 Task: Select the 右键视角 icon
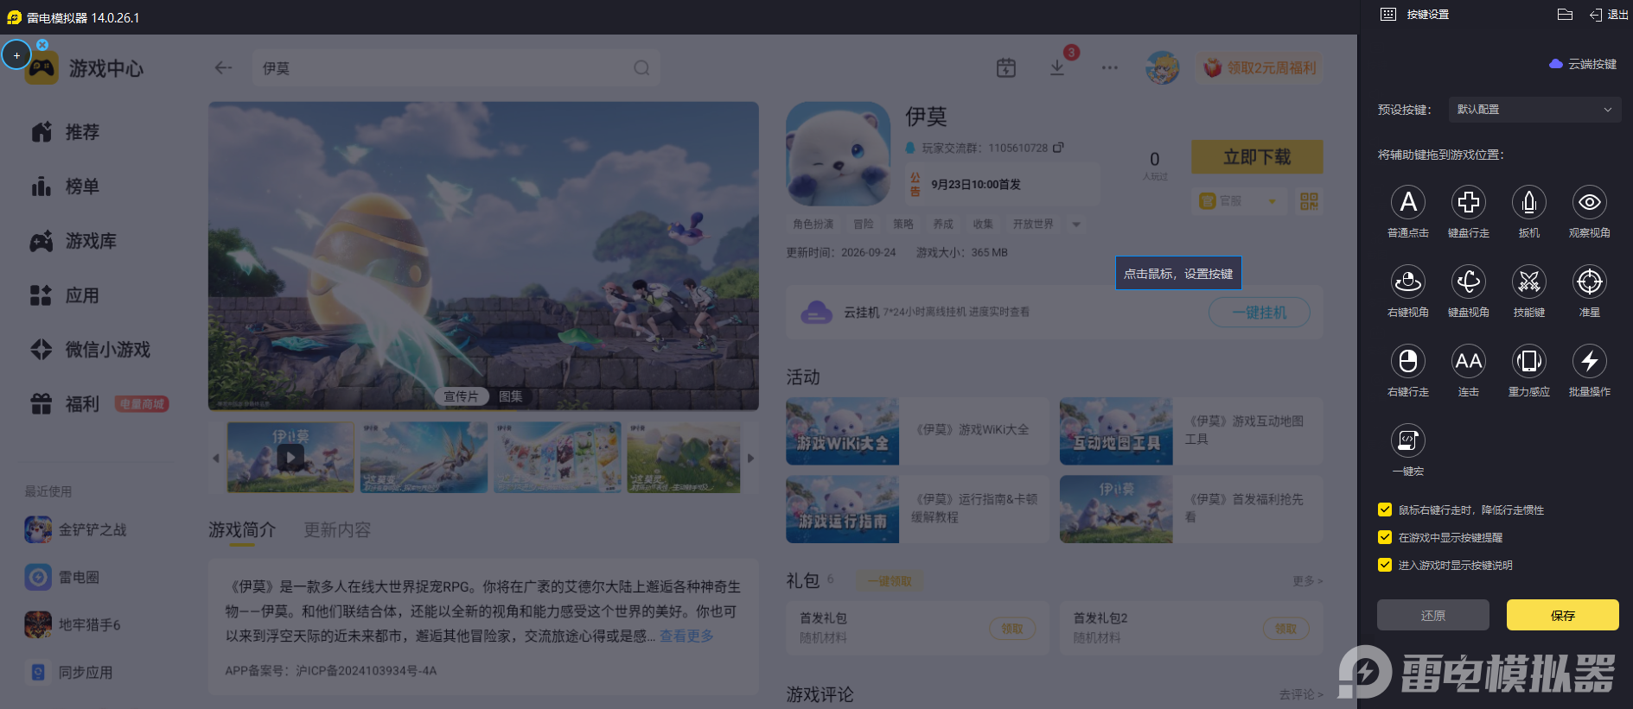pos(1408,282)
